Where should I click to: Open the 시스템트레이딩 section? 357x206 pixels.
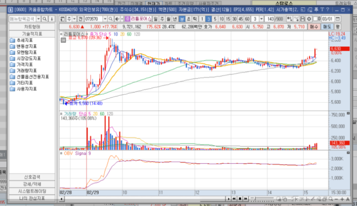(32, 191)
